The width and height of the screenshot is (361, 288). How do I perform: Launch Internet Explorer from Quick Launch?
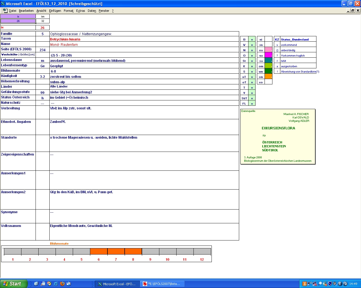[56, 284]
